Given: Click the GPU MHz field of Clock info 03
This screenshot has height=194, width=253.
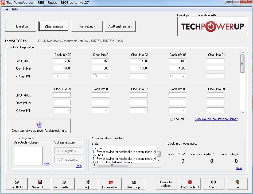Looking at the screenshot, I should tap(177, 61).
